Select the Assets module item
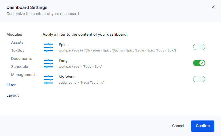 [17, 43]
